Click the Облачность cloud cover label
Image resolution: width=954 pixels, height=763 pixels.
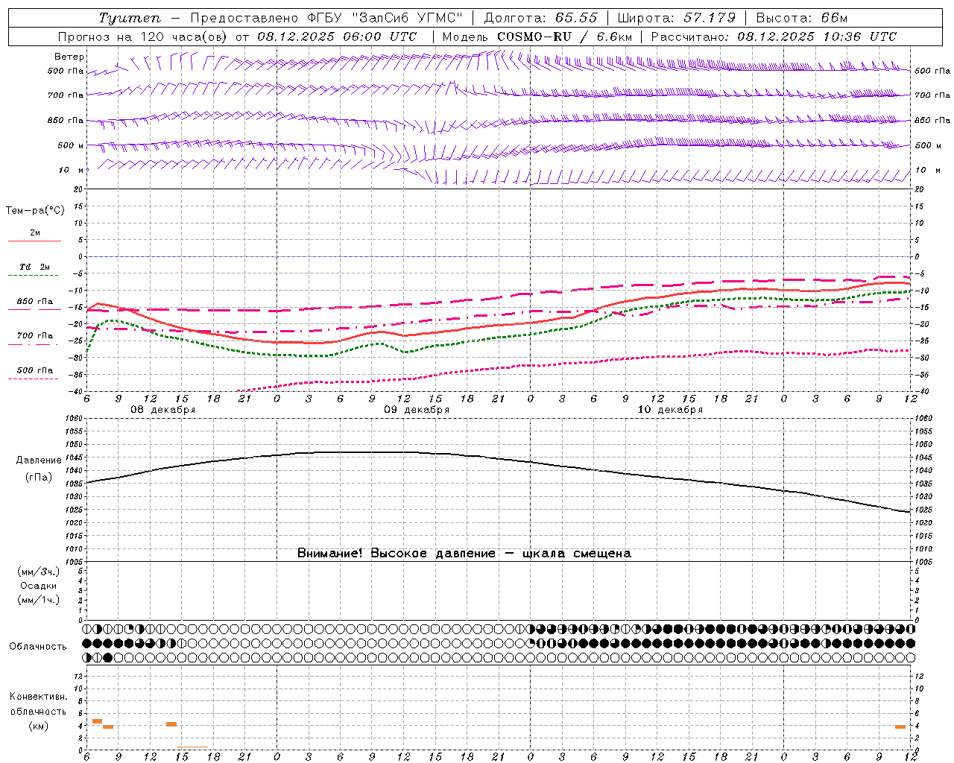tap(38, 647)
